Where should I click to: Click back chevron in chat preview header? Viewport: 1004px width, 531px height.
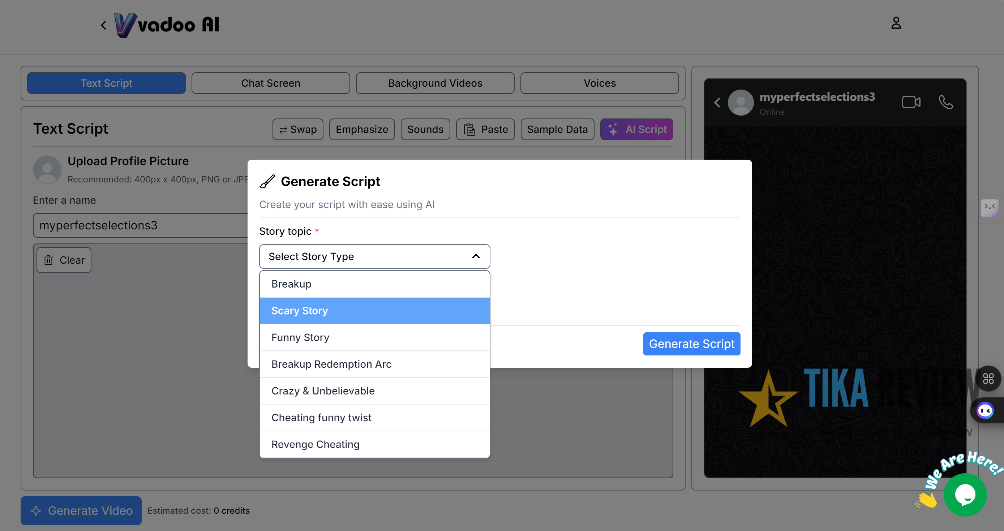(x=717, y=103)
